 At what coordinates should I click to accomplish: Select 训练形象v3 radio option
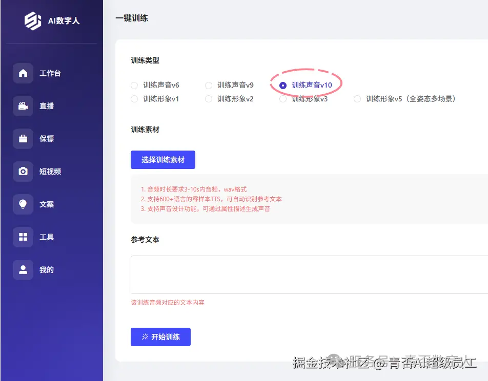coord(283,99)
